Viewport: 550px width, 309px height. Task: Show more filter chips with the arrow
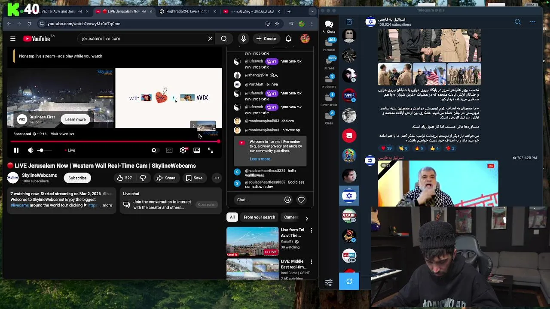tap(307, 218)
